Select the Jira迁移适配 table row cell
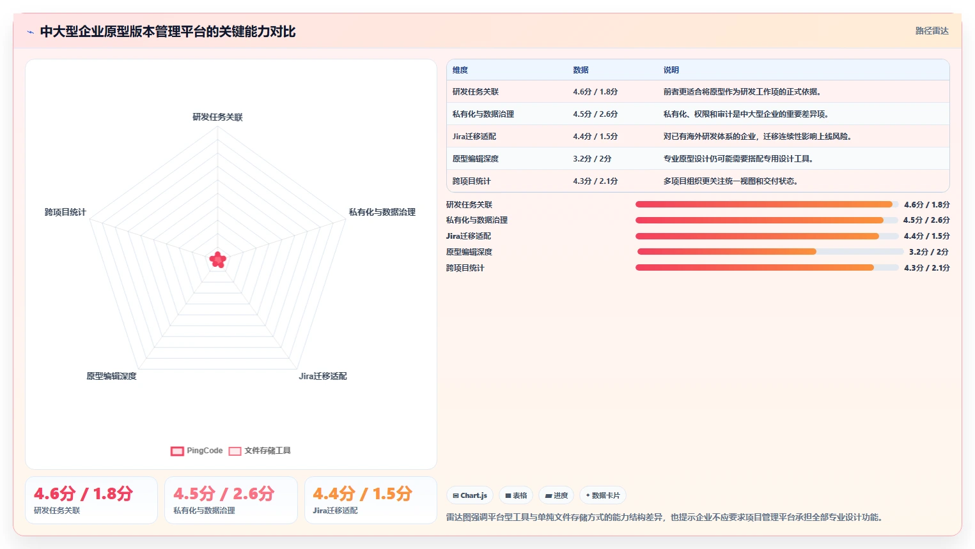975x549 pixels. [x=474, y=137]
